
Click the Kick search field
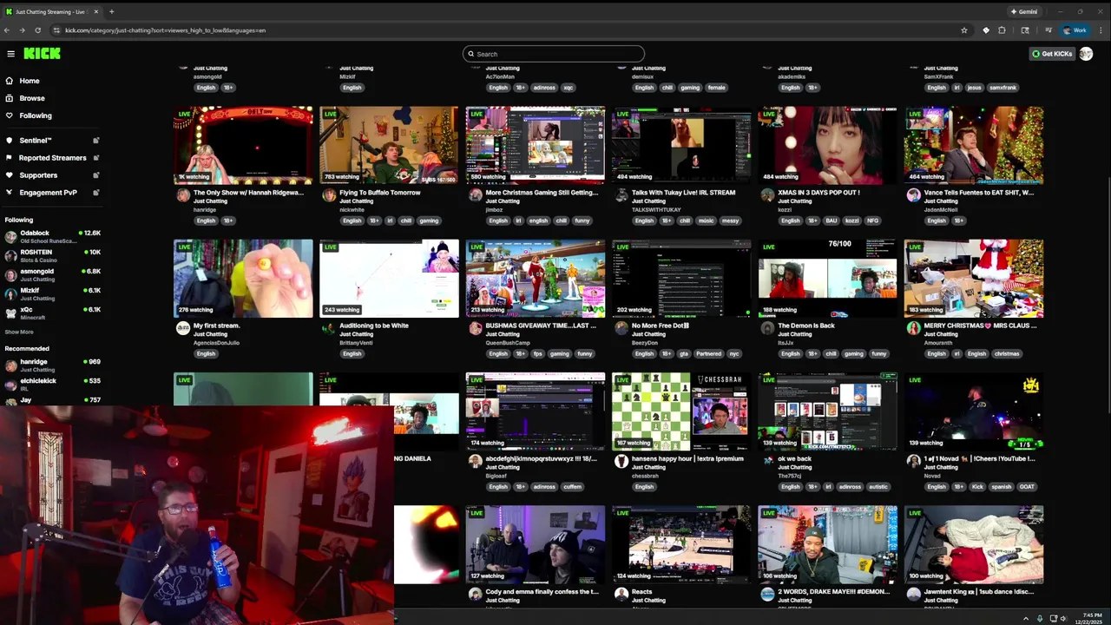[554, 54]
